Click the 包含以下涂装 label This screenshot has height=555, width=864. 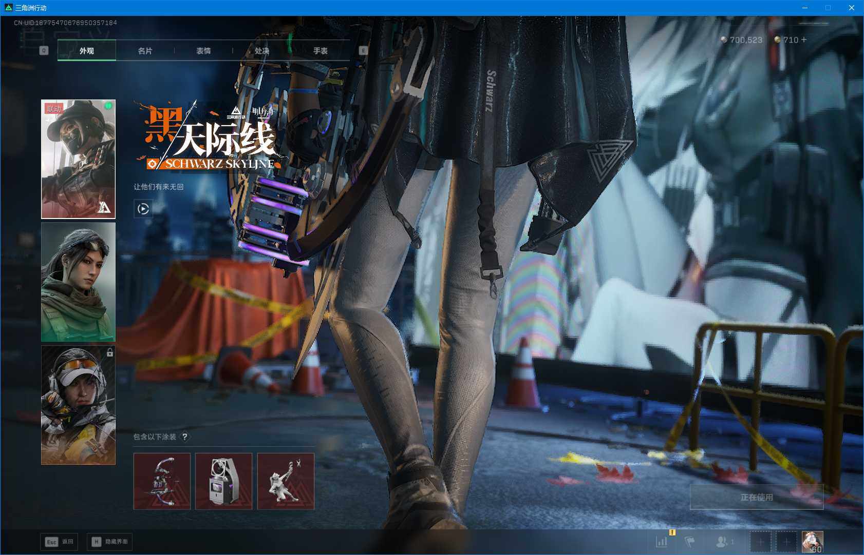155,437
